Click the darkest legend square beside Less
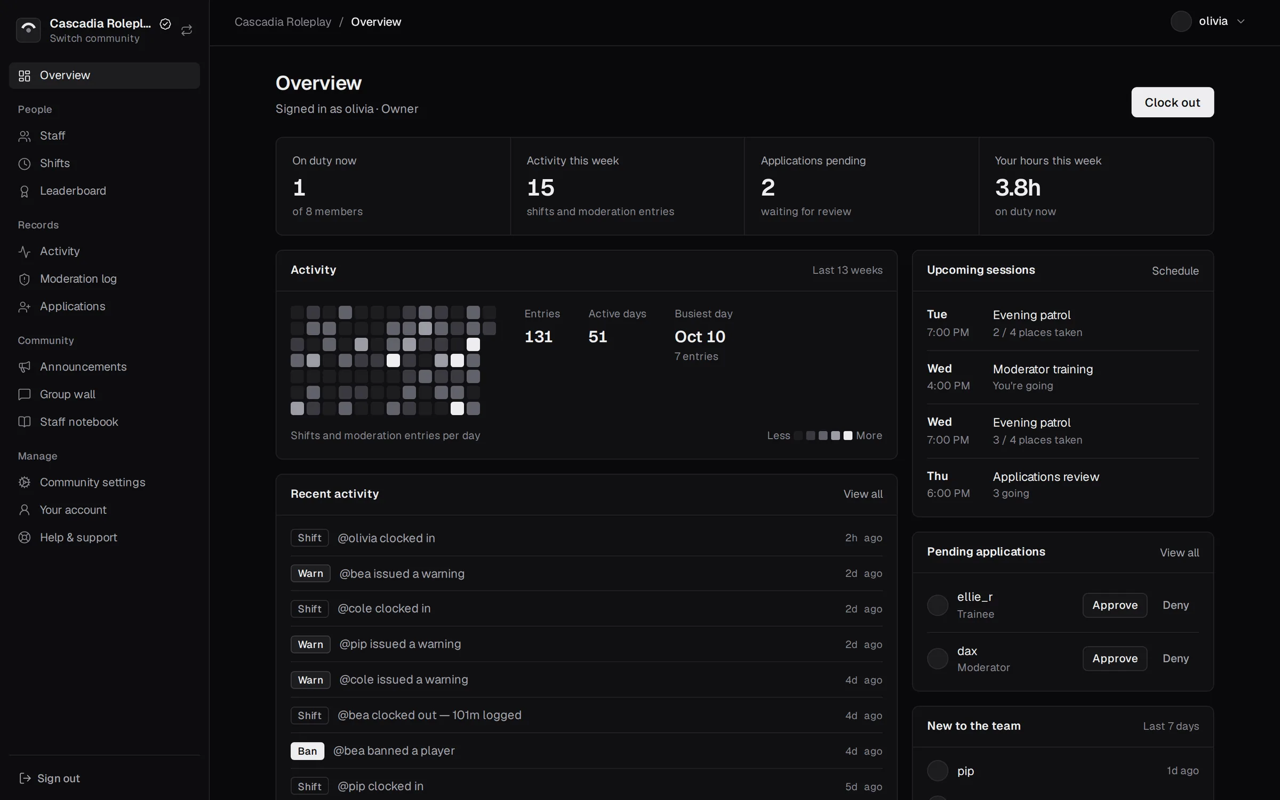The image size is (1280, 800). pyautogui.click(x=798, y=436)
